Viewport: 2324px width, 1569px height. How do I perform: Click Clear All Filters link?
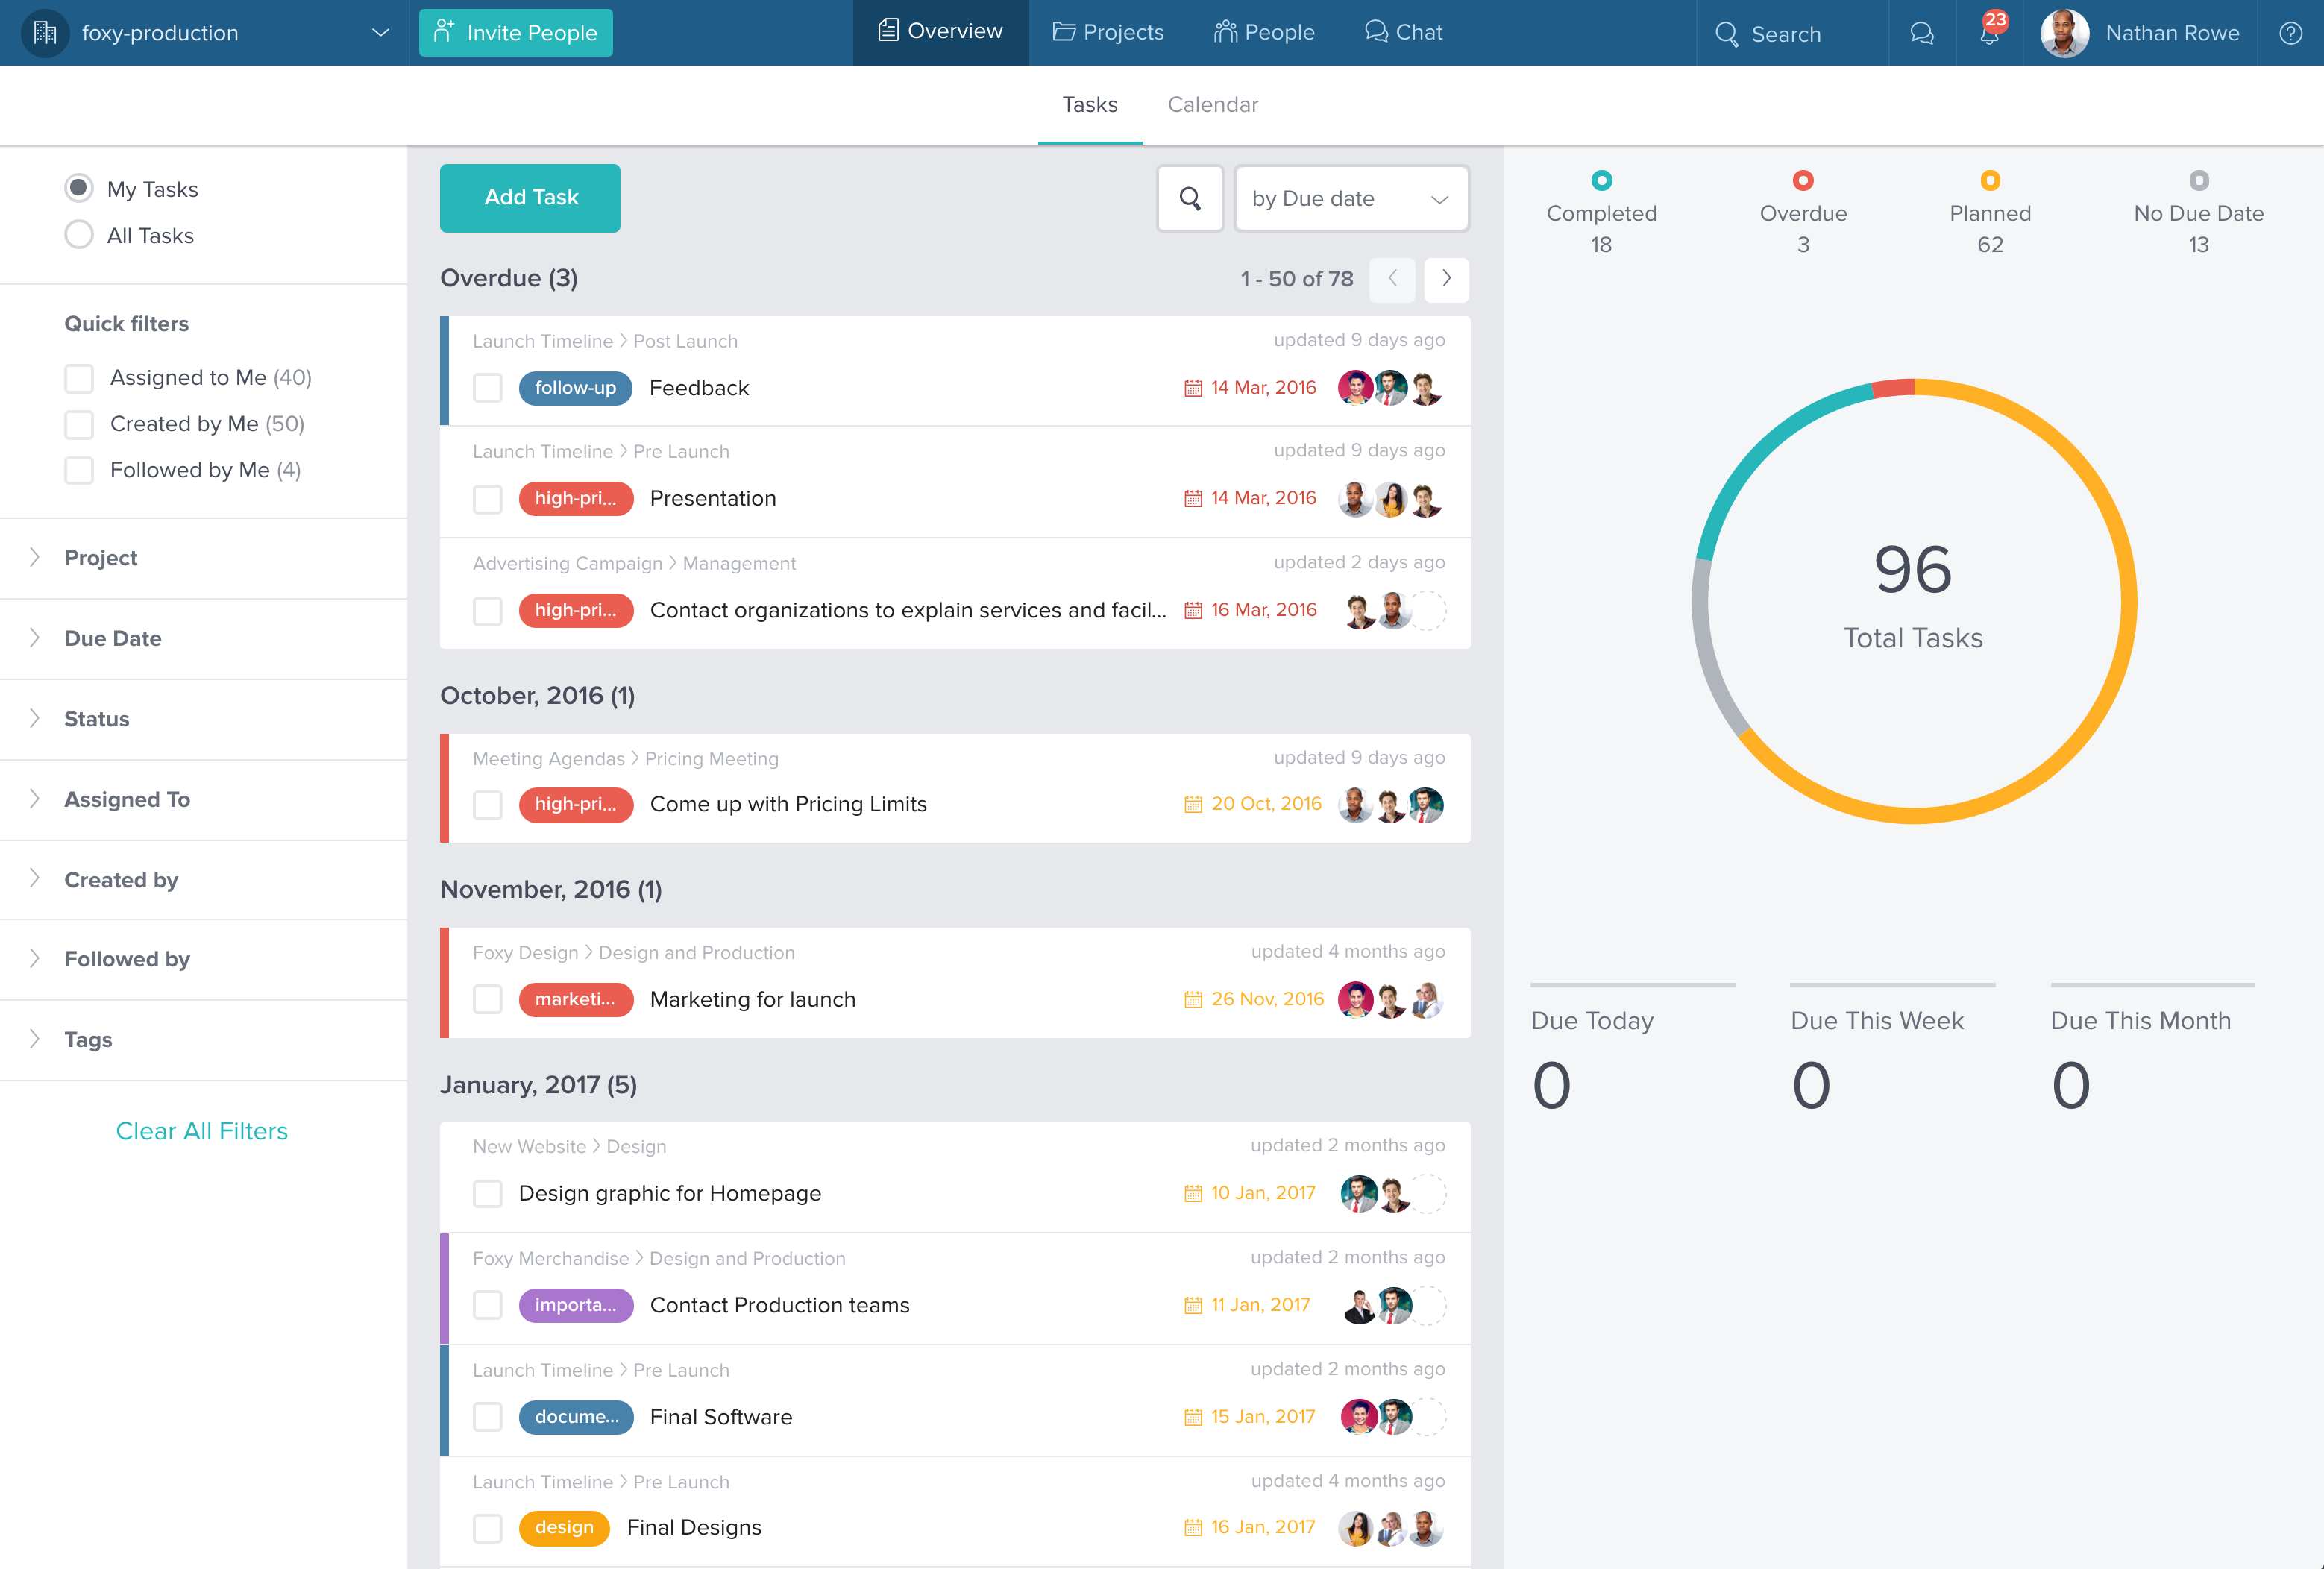point(200,1130)
